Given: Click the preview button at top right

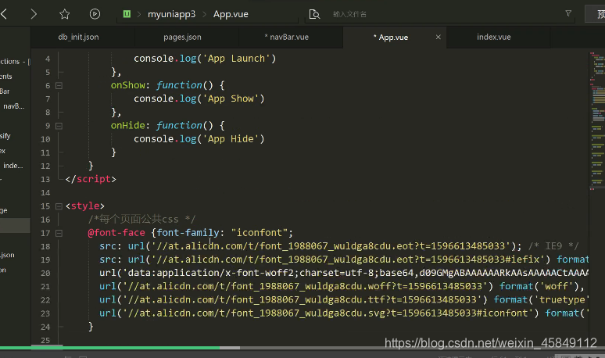Looking at the screenshot, I should (596, 14).
